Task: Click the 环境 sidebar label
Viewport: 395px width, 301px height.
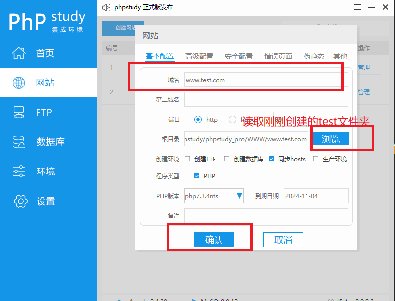Action: [x=46, y=172]
